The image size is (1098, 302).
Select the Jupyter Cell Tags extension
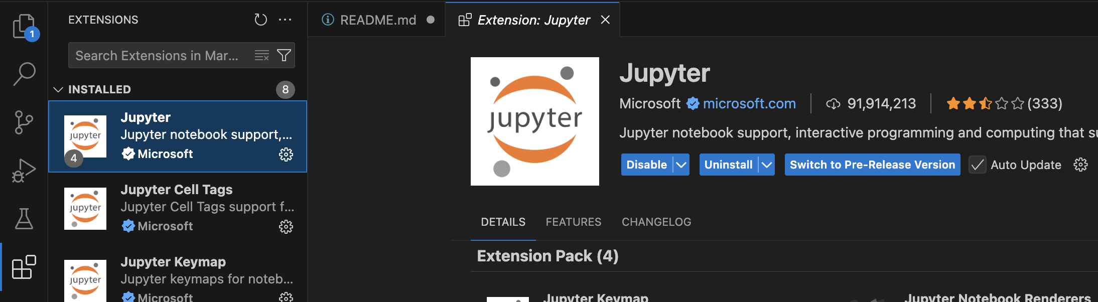point(178,208)
